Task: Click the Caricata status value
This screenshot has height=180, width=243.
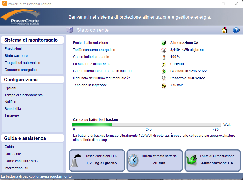Action: pyautogui.click(x=177, y=64)
